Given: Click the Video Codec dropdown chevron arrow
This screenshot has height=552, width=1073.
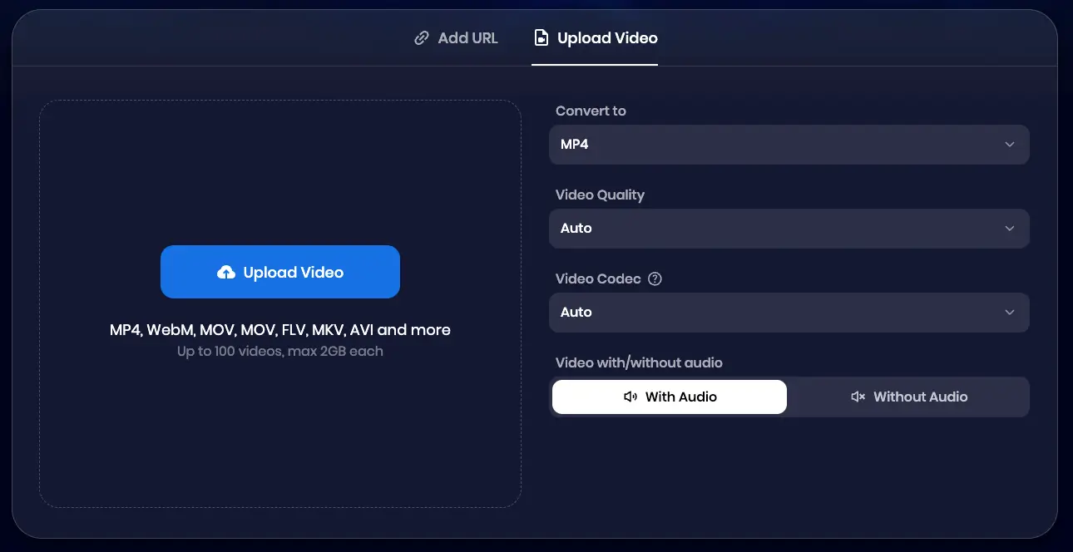Looking at the screenshot, I should point(1009,313).
